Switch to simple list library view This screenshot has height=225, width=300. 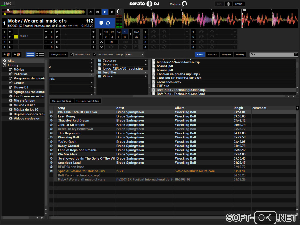click(x=30, y=55)
